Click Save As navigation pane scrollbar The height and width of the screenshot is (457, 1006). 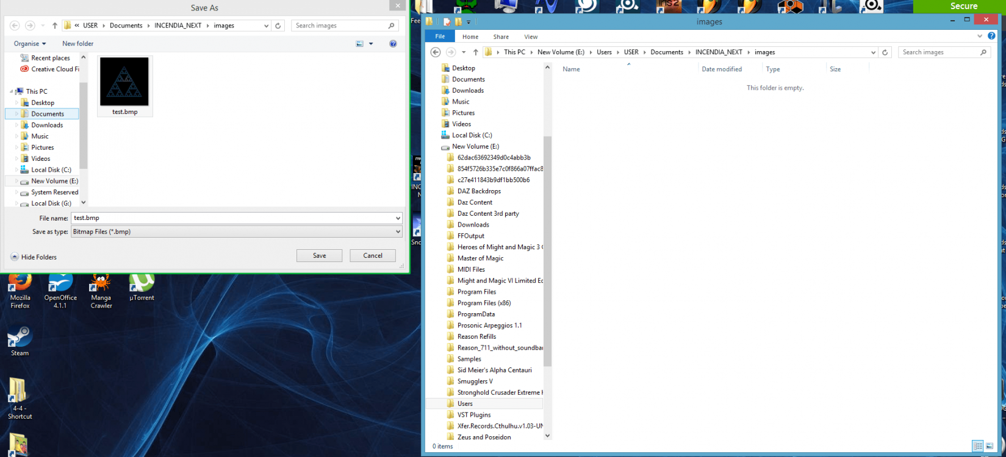(84, 125)
